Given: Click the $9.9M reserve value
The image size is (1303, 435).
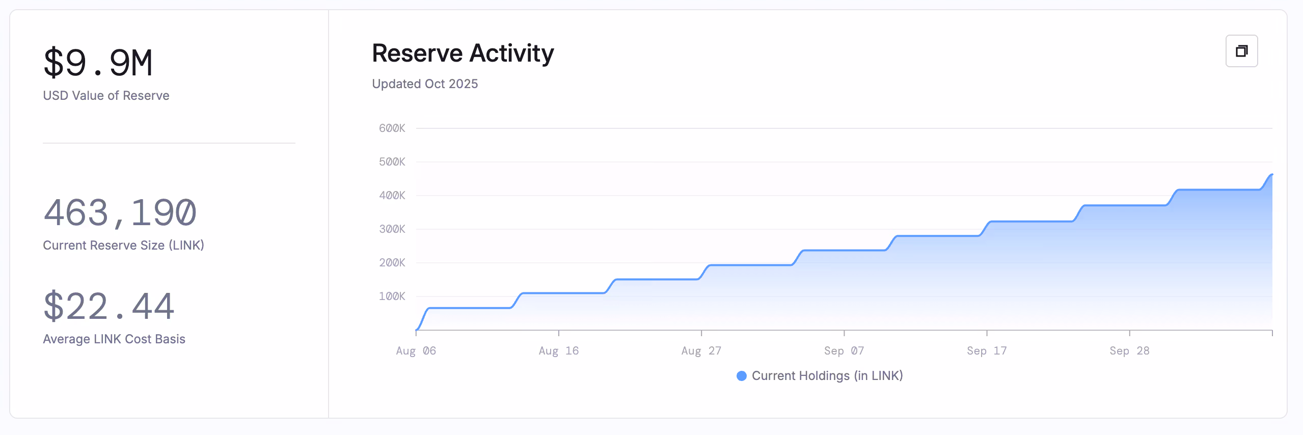Looking at the screenshot, I should tap(98, 63).
